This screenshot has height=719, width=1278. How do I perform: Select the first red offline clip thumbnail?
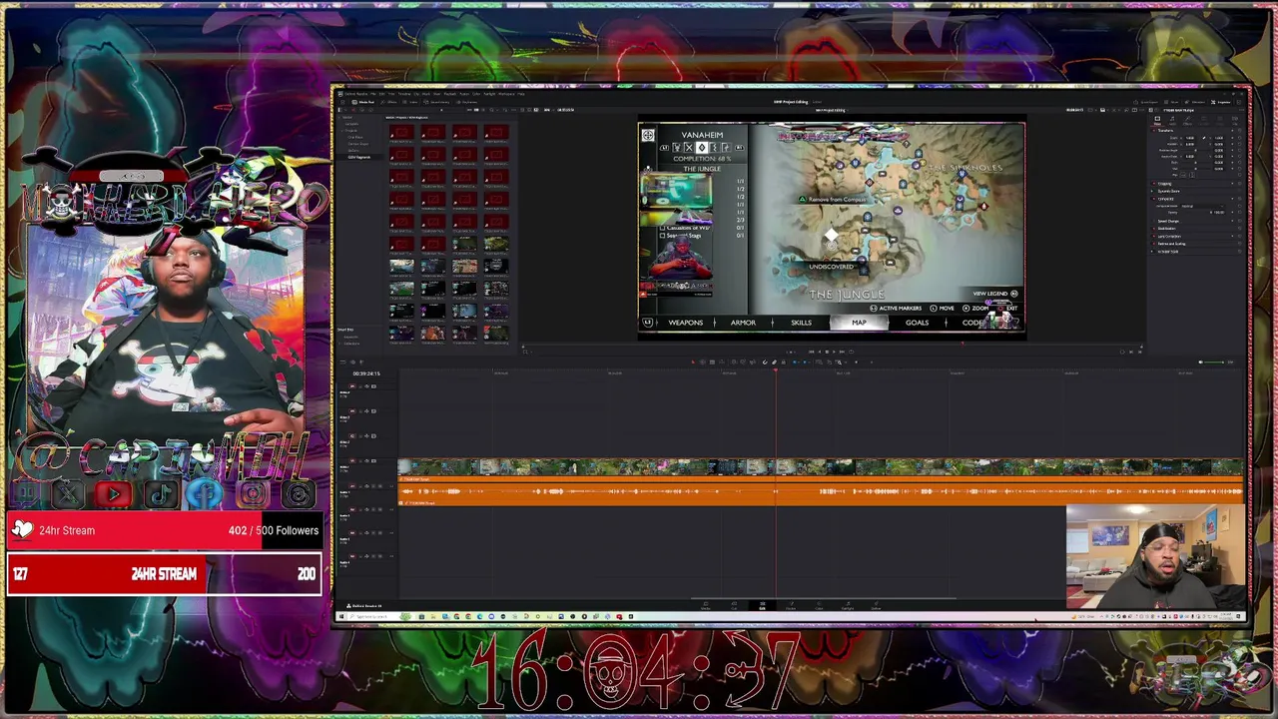(x=401, y=132)
